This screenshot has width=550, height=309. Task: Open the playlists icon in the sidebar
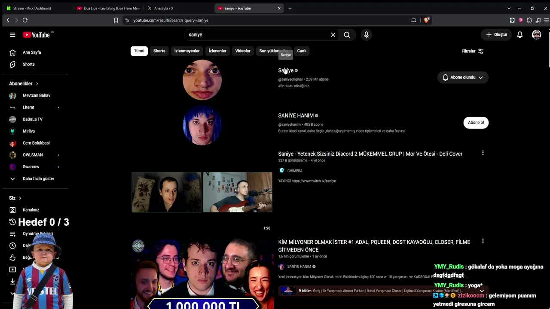(x=12, y=234)
